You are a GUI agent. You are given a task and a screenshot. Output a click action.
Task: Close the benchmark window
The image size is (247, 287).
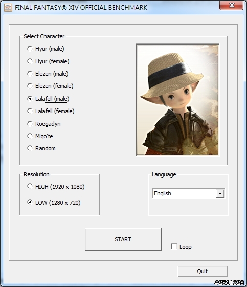pyautogui.click(x=231, y=5)
